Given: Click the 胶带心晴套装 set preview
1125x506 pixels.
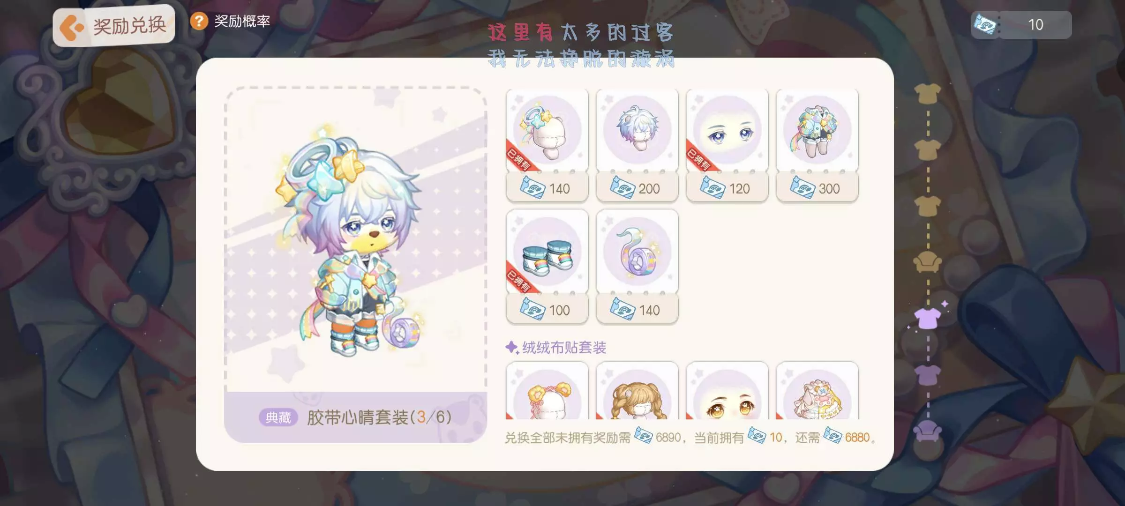Looking at the screenshot, I should click(x=355, y=265).
